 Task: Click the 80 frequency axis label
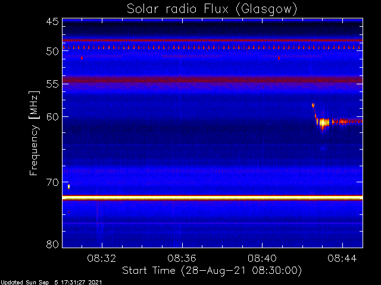click(x=52, y=244)
